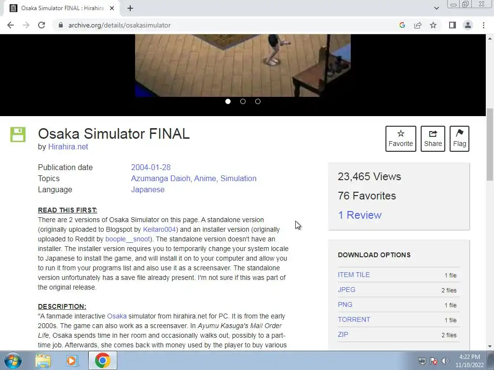494x370 pixels.
Task: Expand the tab search chevron
Action: pyautogui.click(x=436, y=8)
